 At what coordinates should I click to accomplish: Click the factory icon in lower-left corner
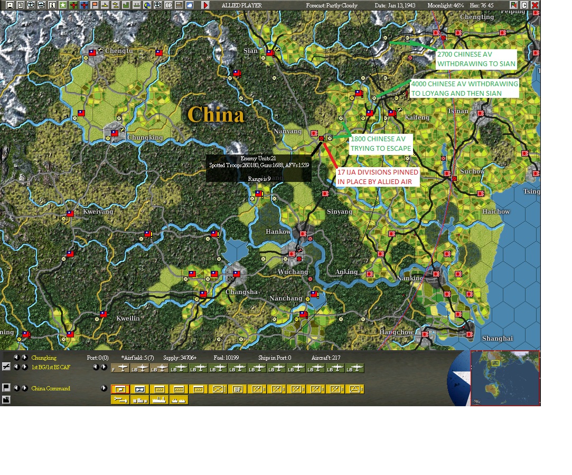tap(6, 399)
